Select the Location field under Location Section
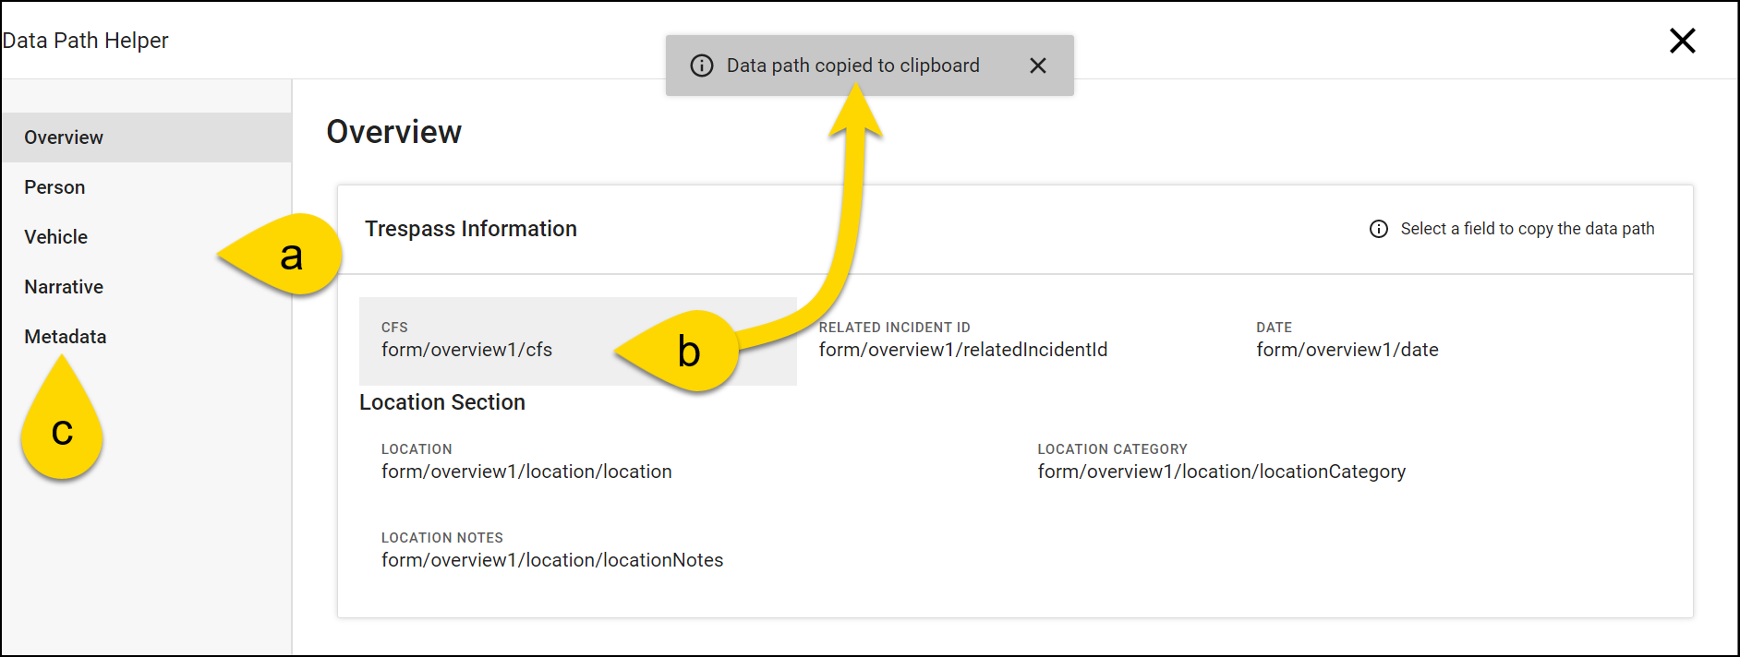 click(526, 471)
